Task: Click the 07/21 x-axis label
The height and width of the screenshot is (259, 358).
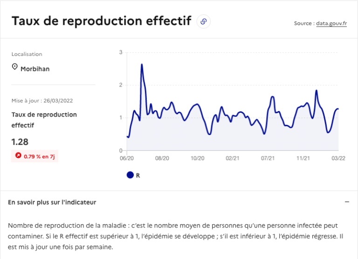Action: 268,158
